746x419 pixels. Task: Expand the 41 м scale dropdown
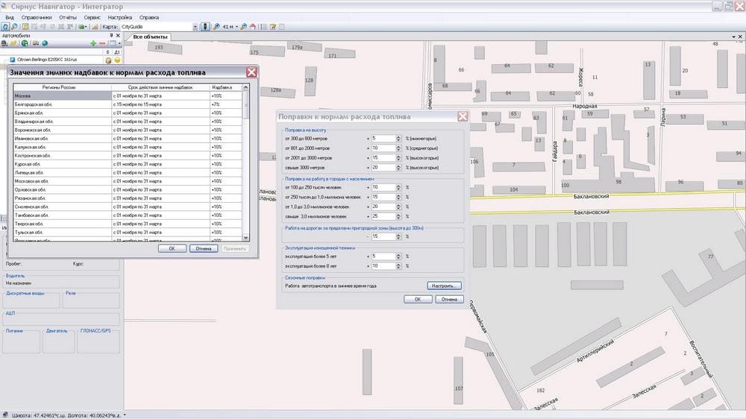coord(236,26)
